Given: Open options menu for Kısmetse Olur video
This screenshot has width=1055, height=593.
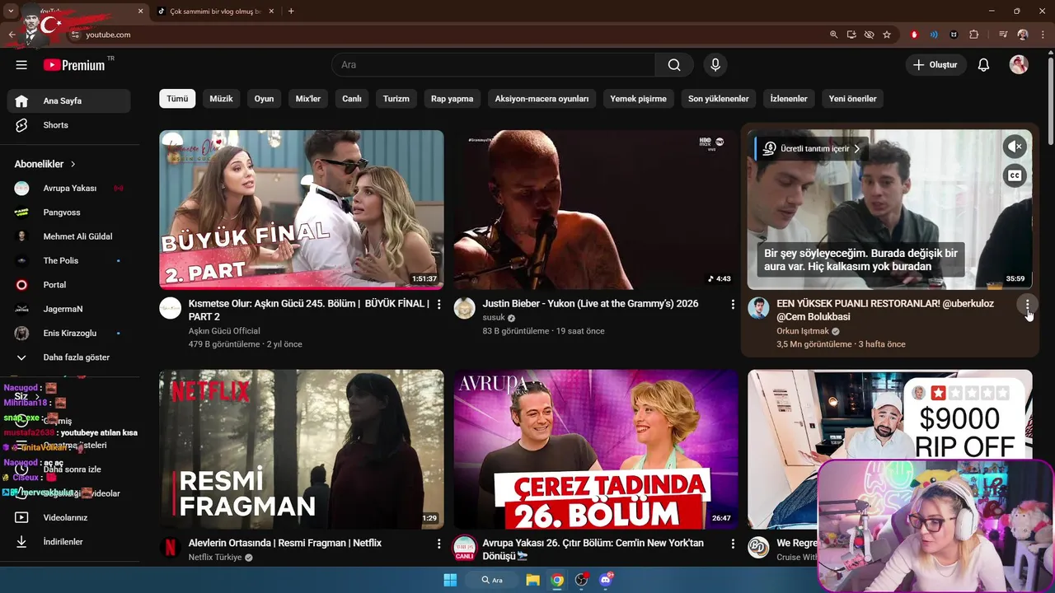Looking at the screenshot, I should pos(438,305).
